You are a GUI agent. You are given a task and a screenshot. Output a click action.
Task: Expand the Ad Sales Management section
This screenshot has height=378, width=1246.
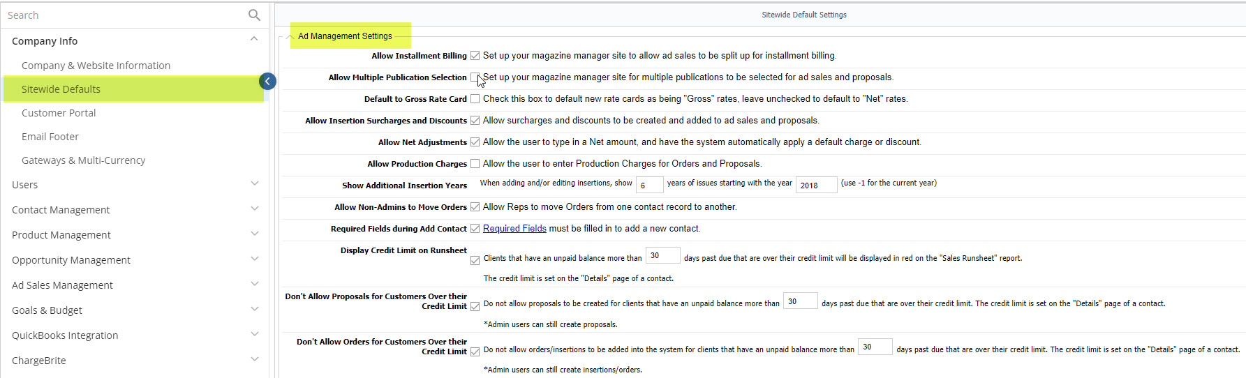(254, 284)
